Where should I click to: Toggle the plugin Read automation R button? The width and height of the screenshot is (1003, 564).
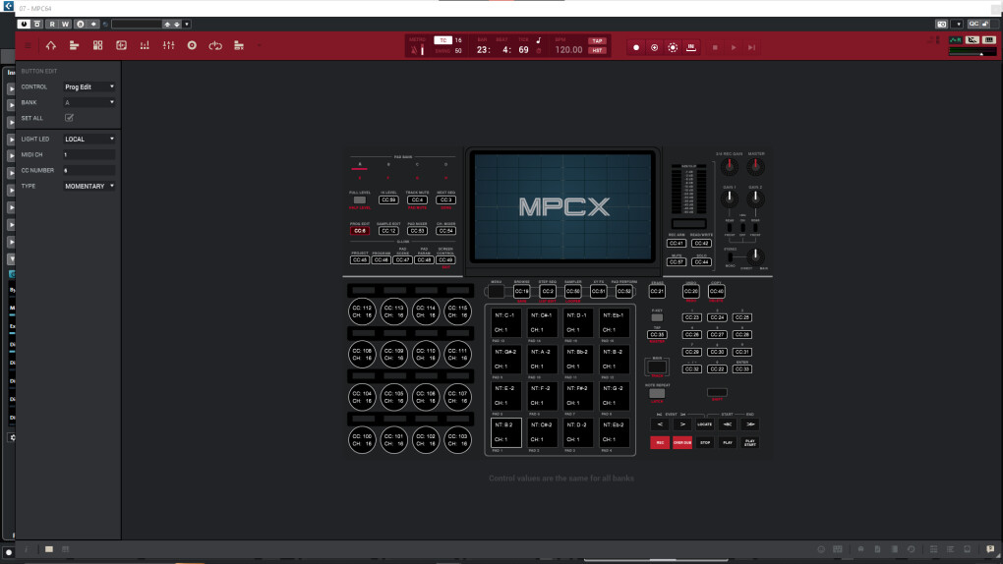52,25
